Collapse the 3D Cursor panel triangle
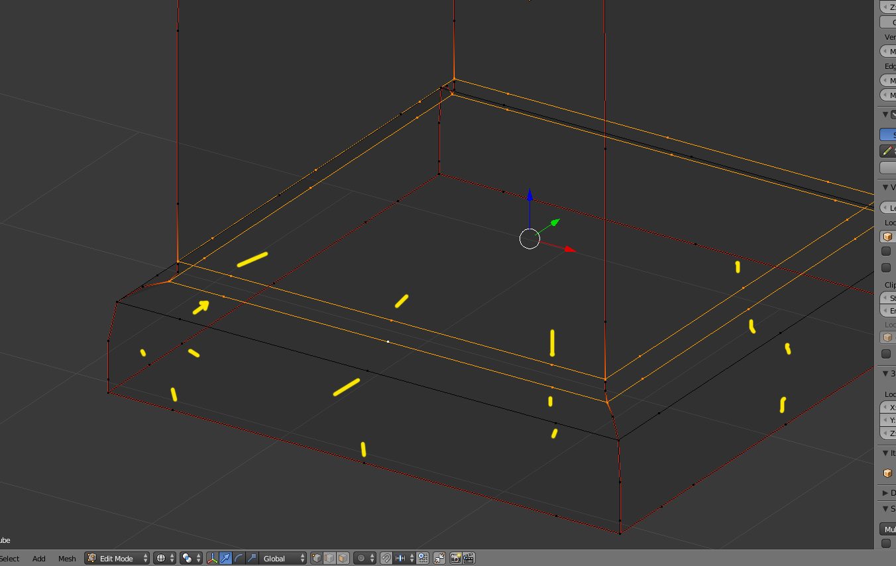This screenshot has width=896, height=566. pos(885,373)
